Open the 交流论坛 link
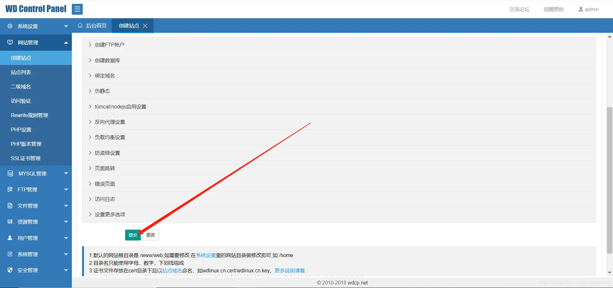The height and width of the screenshot is (288, 613). pyautogui.click(x=519, y=9)
